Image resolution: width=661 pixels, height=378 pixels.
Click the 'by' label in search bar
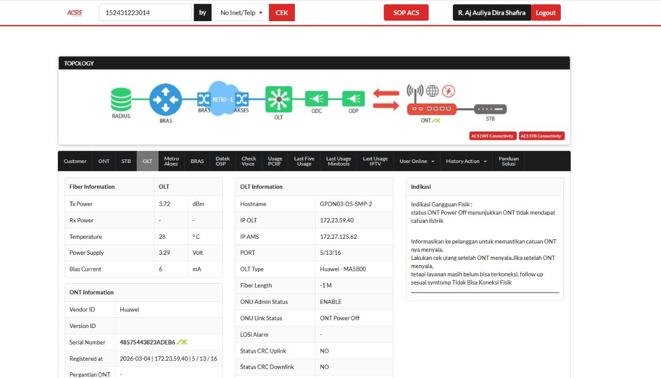(x=202, y=13)
